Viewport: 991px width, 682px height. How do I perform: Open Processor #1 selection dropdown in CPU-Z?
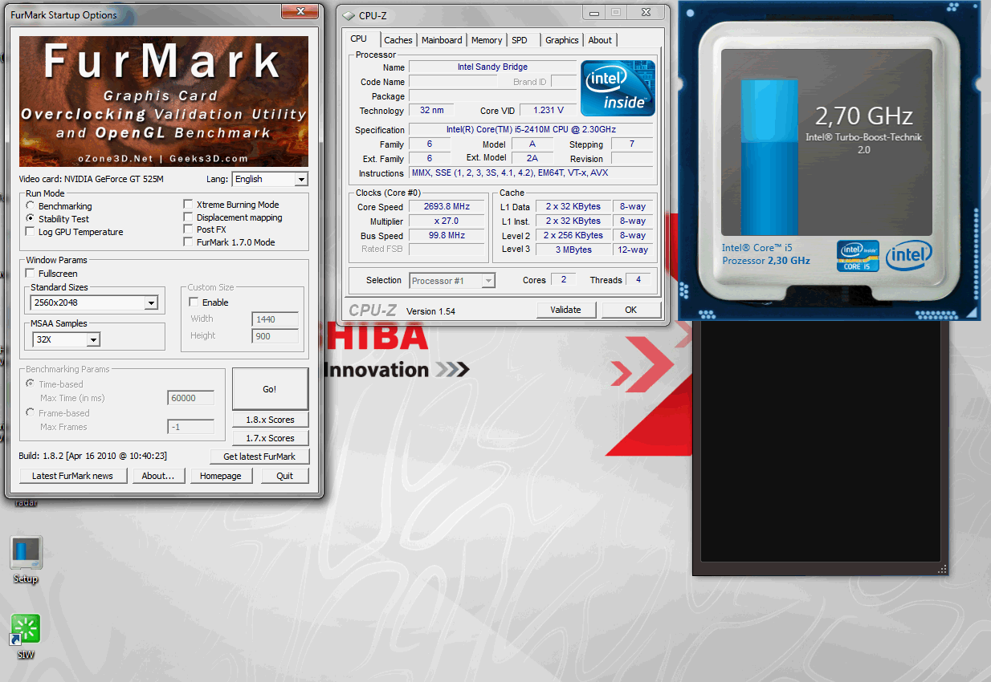(452, 281)
